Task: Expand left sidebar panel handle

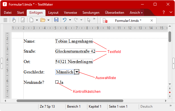Action: click(2, 63)
